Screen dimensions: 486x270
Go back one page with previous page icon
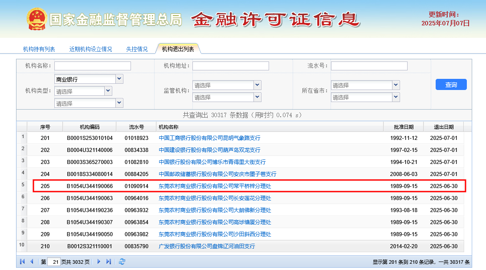point(32,262)
